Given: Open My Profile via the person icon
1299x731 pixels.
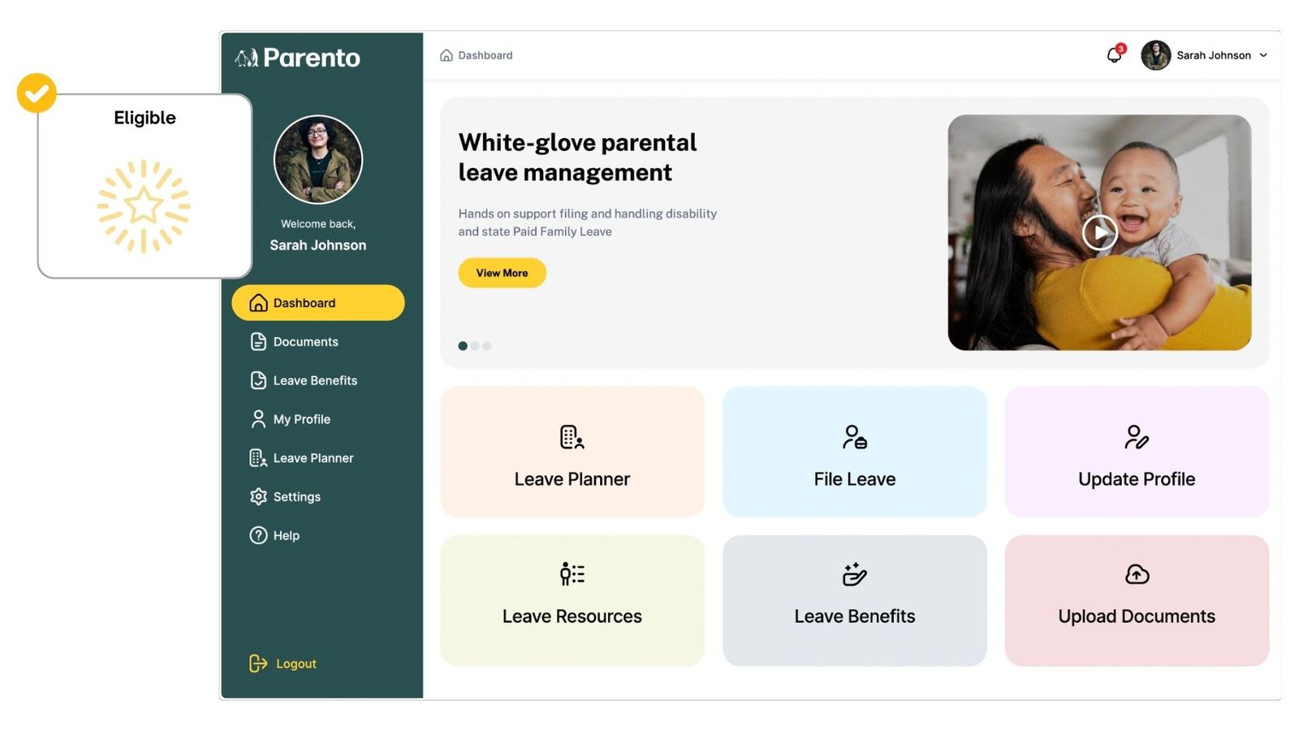Looking at the screenshot, I should coord(258,419).
